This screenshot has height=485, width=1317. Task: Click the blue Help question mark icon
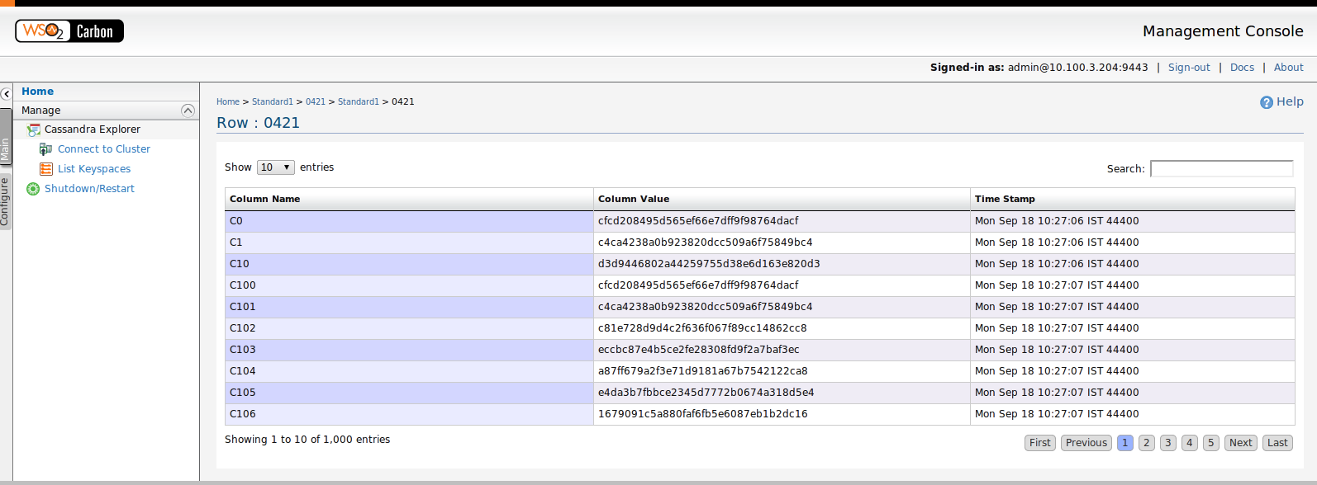1267,102
